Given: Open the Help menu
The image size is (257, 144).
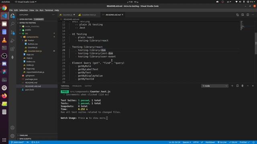Looking at the screenshot, I should [x=57, y=10].
